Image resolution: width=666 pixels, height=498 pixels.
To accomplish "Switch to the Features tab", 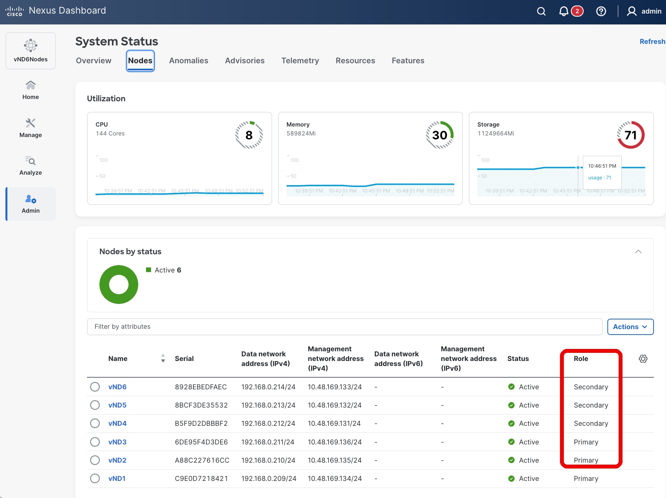I will pyautogui.click(x=408, y=61).
